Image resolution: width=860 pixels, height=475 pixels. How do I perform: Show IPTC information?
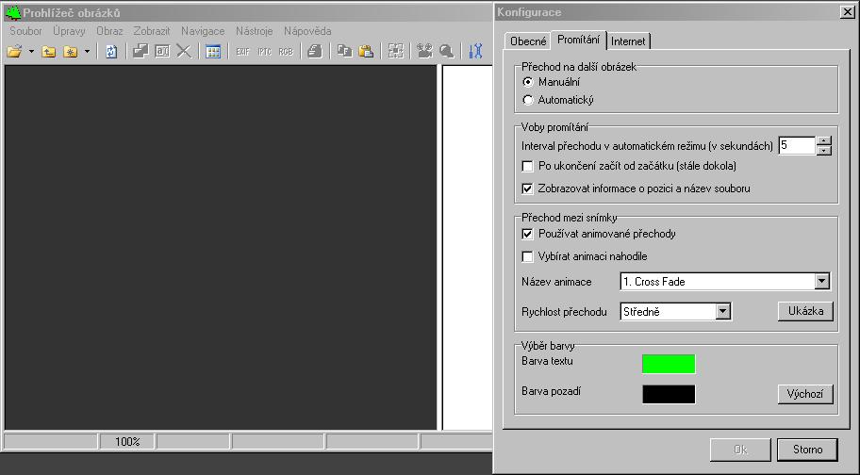pyautogui.click(x=264, y=52)
